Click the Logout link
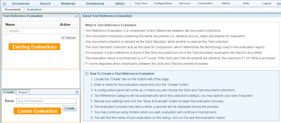The height and width of the screenshot is (123, 281). [267, 4]
